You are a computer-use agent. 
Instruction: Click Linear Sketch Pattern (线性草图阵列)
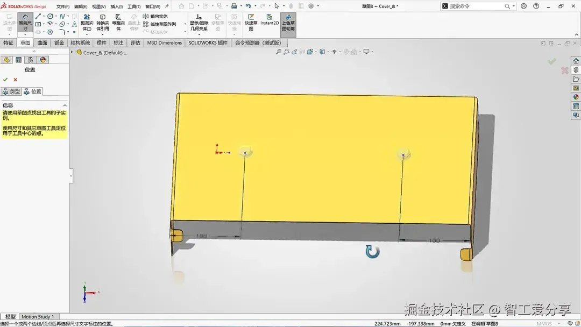(160, 24)
